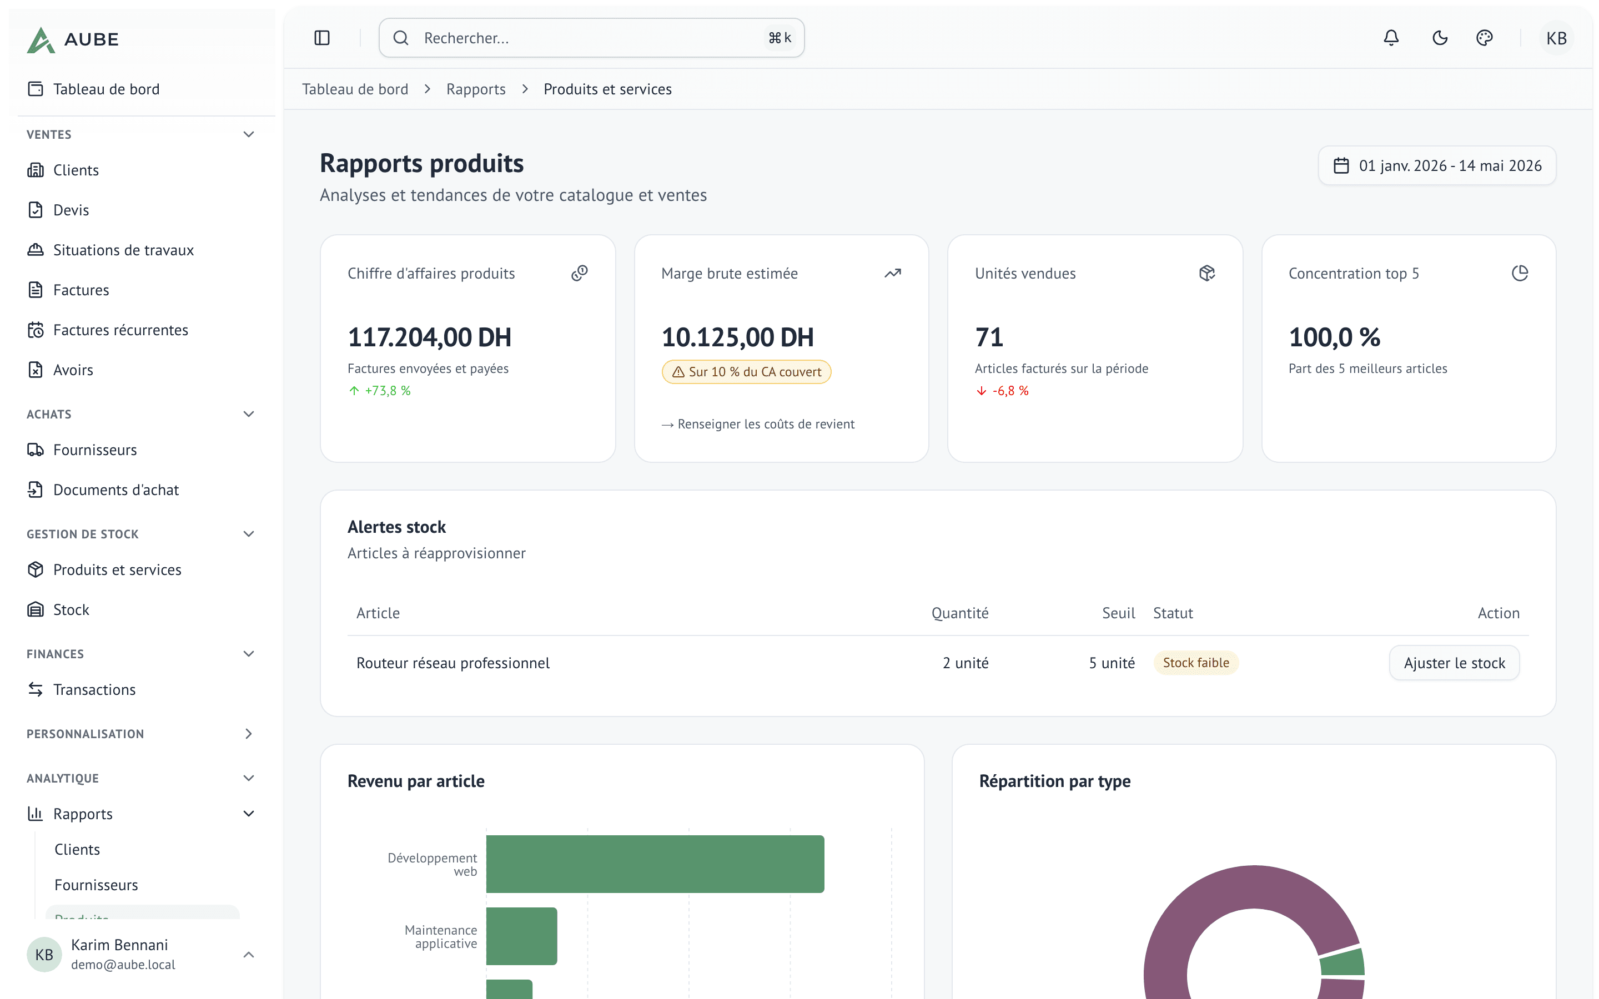Focus the Rechercher search field
The width and height of the screenshot is (1599, 999).
click(x=591, y=38)
